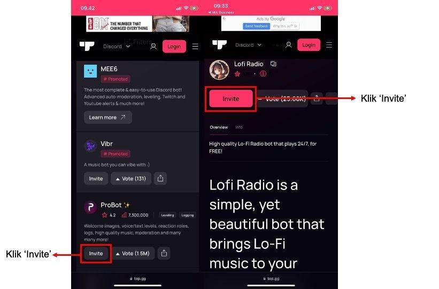This screenshot has height=289, width=439.
Task: Click the share icon next to ProBot vote
Action: click(164, 253)
